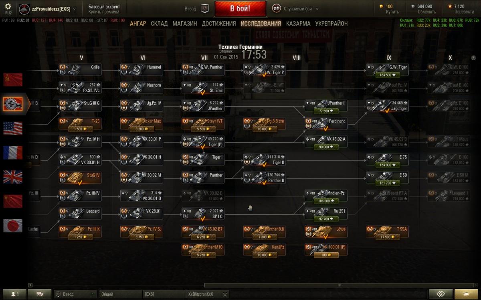Click the Купить премиум link

(104, 12)
